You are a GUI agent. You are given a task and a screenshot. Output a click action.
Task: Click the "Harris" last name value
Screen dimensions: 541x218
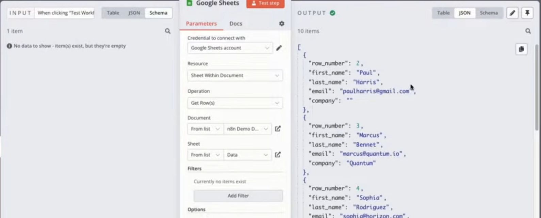[366, 82]
